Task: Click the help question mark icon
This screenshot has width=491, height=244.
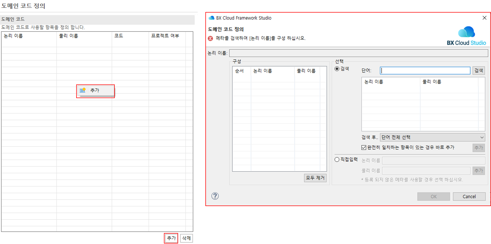Action: pos(215,196)
